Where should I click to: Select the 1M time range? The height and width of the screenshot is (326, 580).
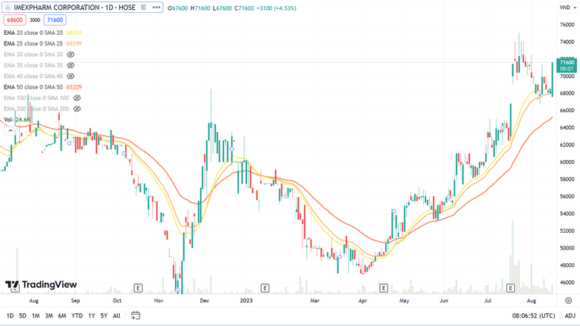click(36, 315)
